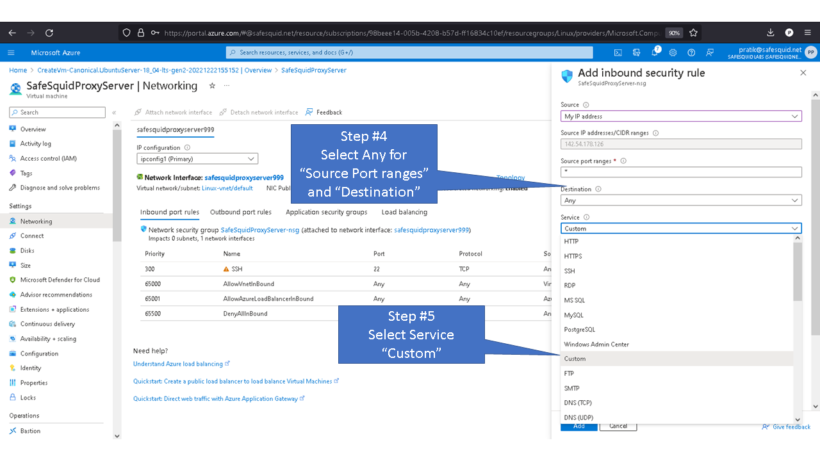Click the Feedback toolbar button

pos(324,112)
